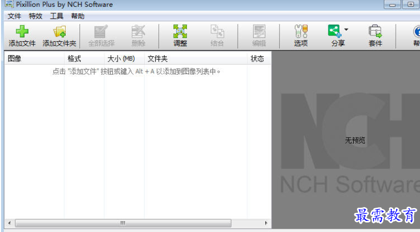Image resolution: width=420 pixels, height=232 pixels.
Task: Click the Add File (添加文件) green plus icon
Action: point(22,32)
